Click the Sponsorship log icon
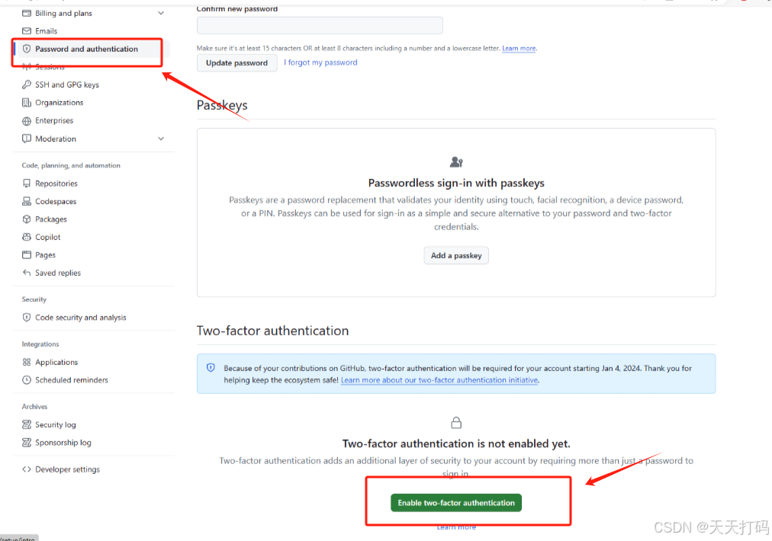The height and width of the screenshot is (541, 772). [x=25, y=443]
